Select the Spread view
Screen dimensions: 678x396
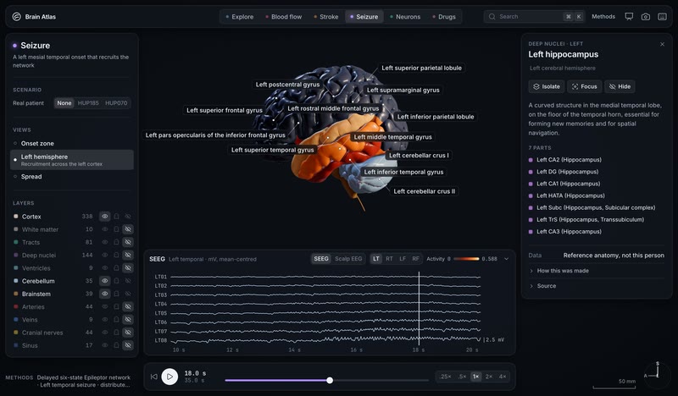pyautogui.click(x=72, y=177)
